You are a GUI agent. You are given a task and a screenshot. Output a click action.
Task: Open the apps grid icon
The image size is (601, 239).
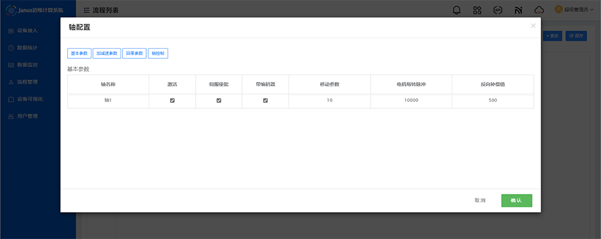coord(477,10)
